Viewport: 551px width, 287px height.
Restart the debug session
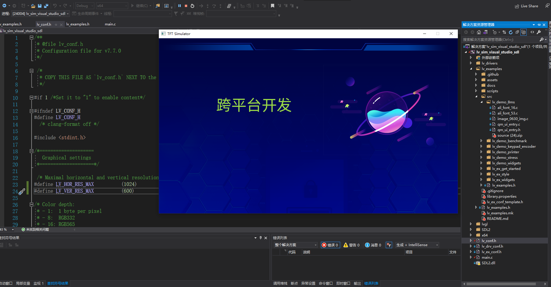click(192, 6)
